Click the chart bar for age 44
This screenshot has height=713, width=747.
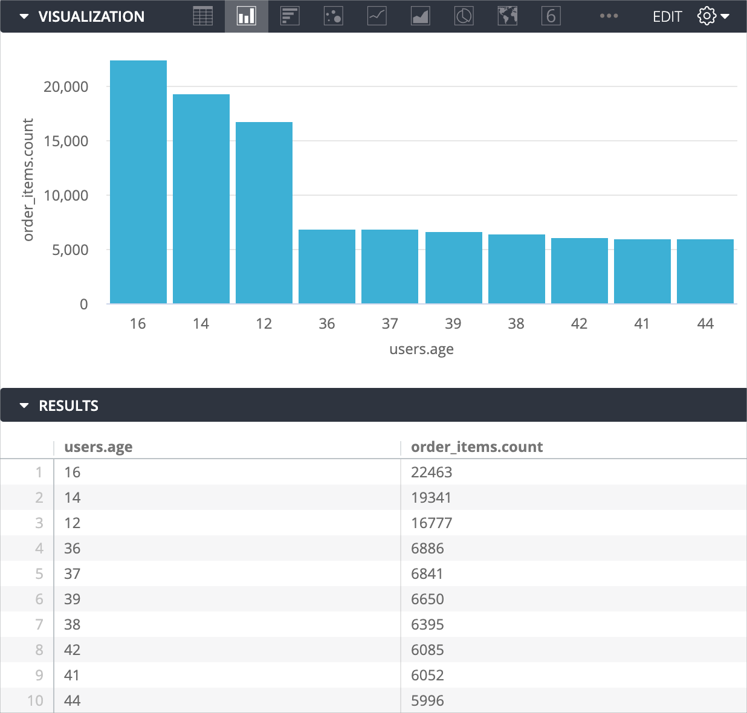[x=705, y=271]
